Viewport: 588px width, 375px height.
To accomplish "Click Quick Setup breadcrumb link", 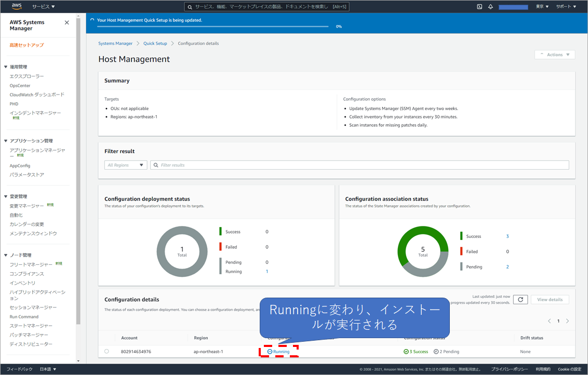I will click(155, 44).
